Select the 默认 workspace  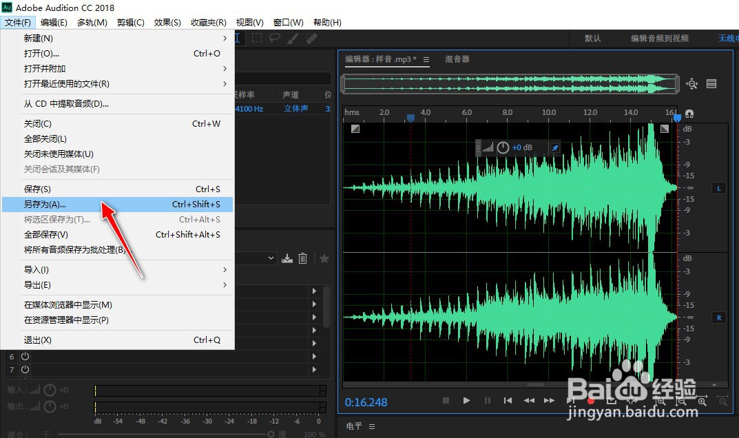[x=593, y=38]
